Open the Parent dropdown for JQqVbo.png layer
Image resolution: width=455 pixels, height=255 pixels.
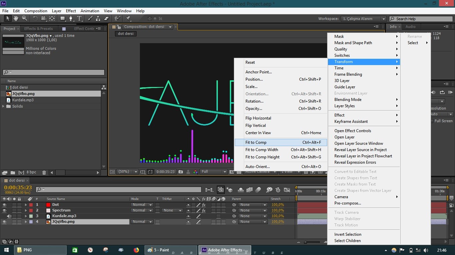tap(252, 222)
